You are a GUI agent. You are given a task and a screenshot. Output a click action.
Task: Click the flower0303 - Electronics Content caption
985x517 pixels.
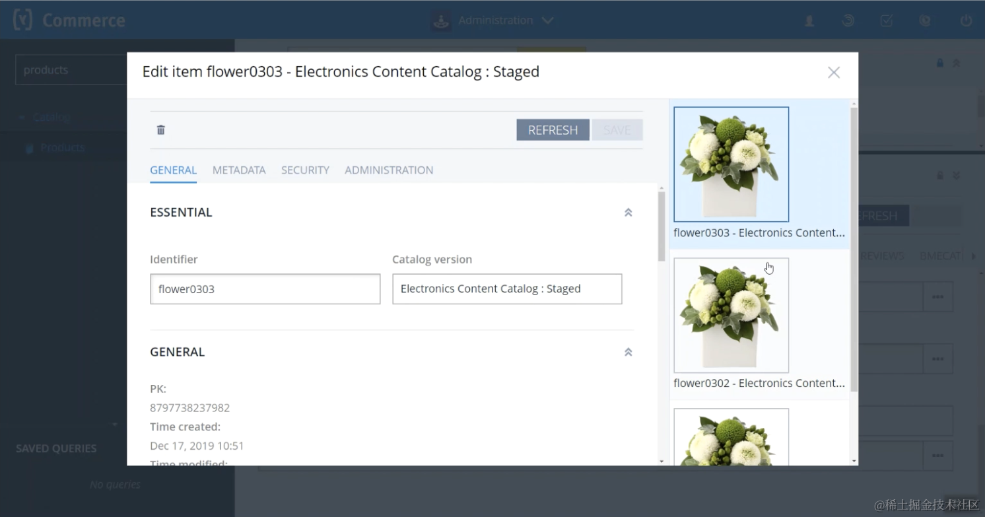[x=759, y=232]
